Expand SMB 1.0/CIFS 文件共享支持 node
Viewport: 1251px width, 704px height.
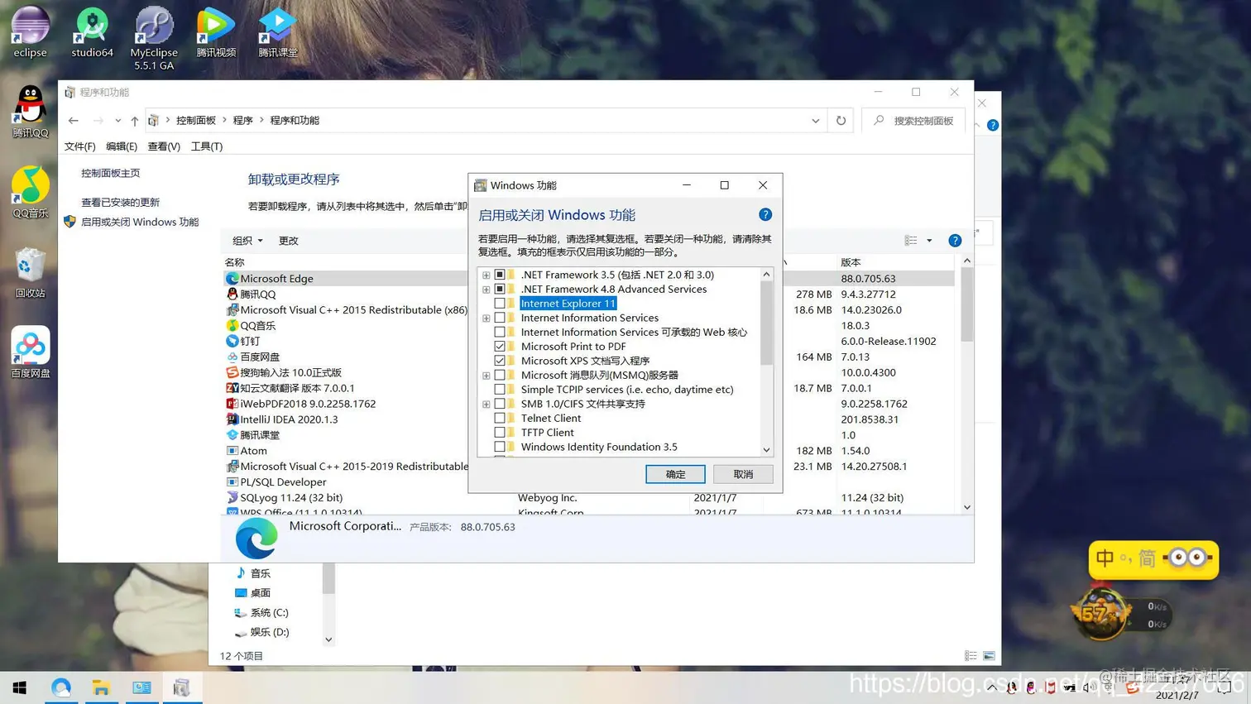[486, 405]
